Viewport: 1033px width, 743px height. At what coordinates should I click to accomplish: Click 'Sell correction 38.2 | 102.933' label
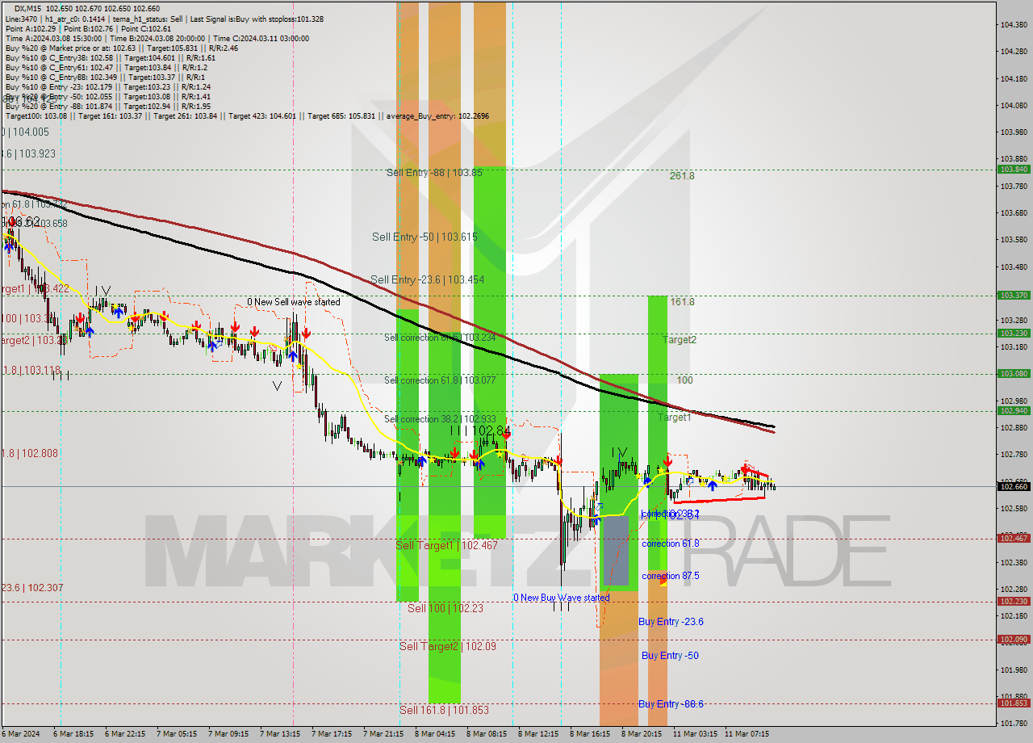point(440,419)
